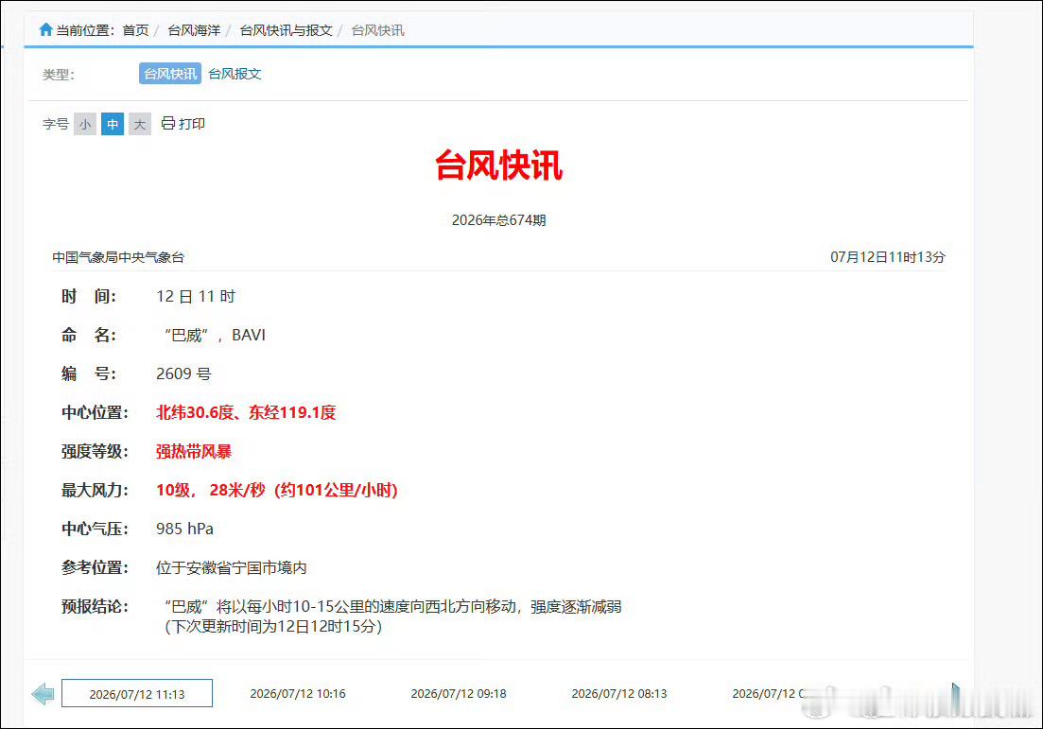Set font size to 大

click(x=140, y=124)
